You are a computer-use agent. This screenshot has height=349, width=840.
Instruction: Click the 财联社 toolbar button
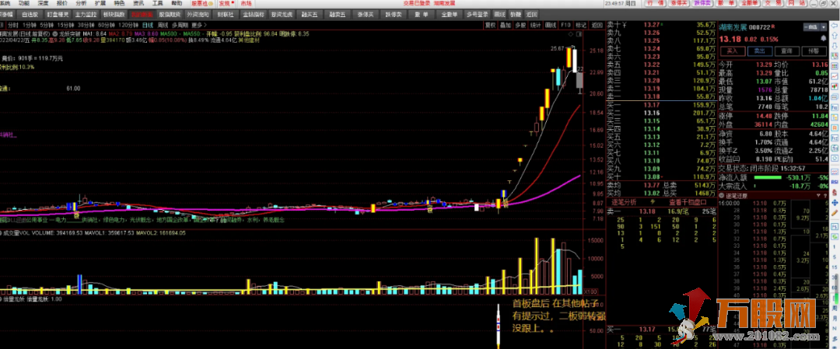pyautogui.click(x=225, y=14)
